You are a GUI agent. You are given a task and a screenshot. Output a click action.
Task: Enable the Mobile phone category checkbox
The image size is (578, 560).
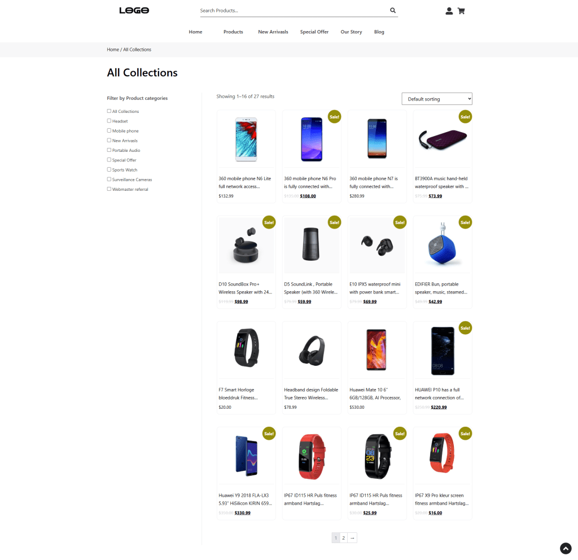109,130
